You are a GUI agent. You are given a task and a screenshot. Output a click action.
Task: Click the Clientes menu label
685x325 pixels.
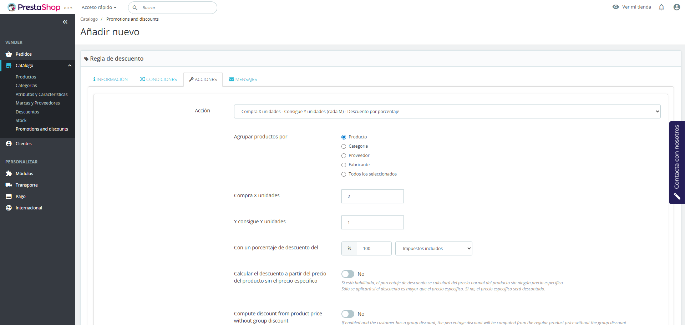(x=24, y=144)
